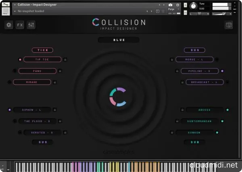242x172 pixels.
Task: Toggle the PIPELINE - S layer power dot
Action: pos(222,71)
